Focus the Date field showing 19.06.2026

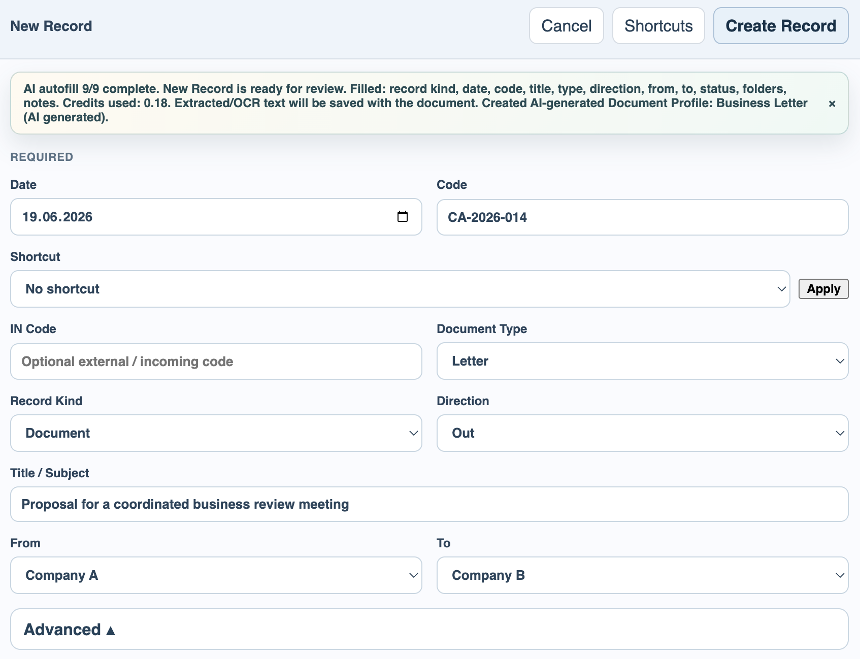(216, 217)
